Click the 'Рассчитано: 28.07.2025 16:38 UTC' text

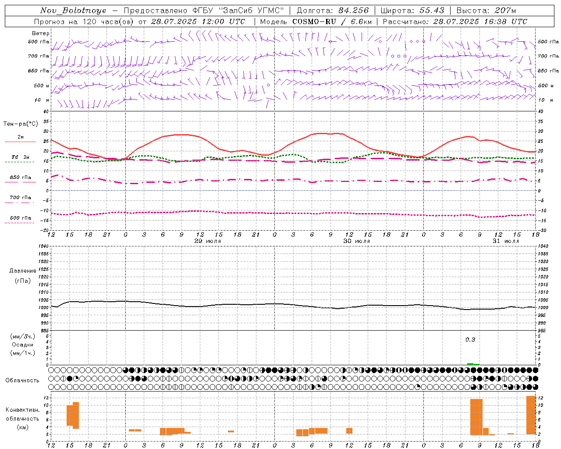455,21
